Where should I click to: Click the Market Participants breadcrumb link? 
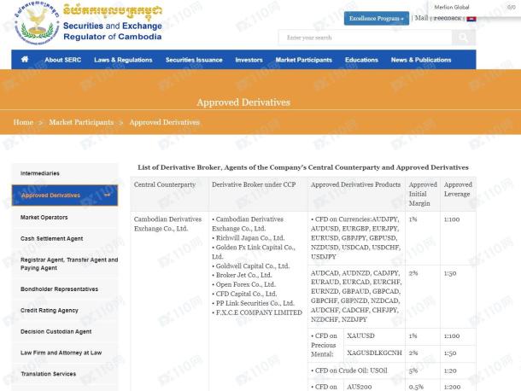(81, 122)
